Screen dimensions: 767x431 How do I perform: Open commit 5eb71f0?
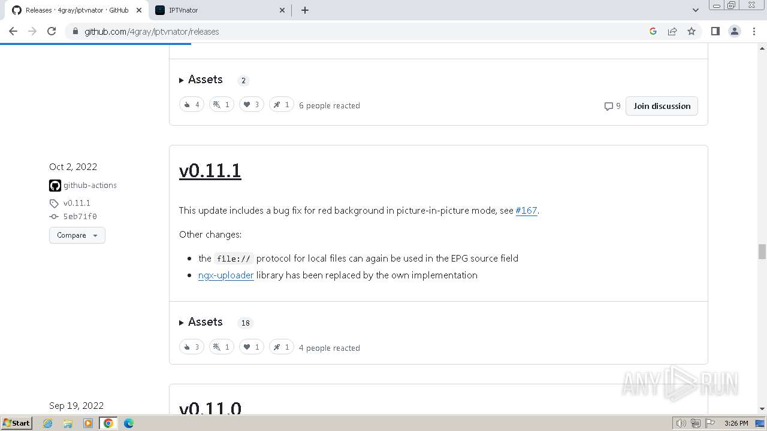(x=80, y=217)
